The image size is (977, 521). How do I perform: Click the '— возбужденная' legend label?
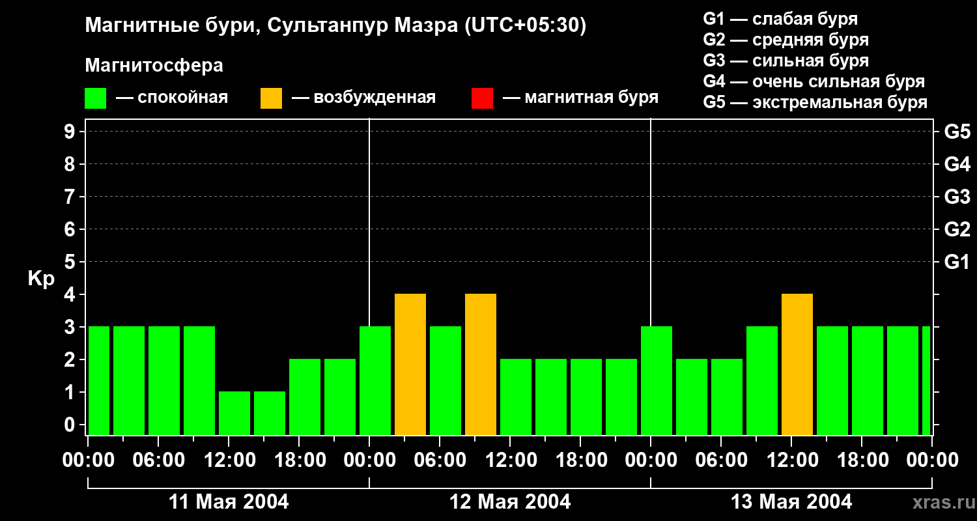point(363,98)
